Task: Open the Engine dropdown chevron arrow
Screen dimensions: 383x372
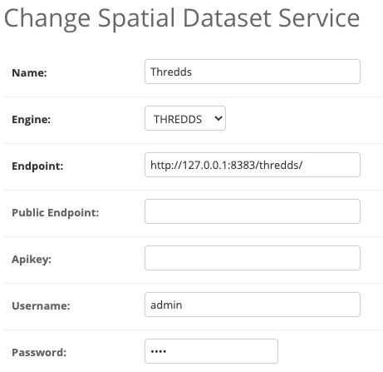Action: tap(219, 118)
